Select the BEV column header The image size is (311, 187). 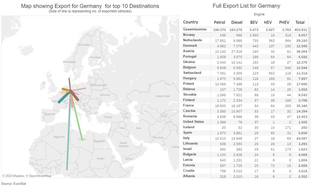[x=254, y=22]
